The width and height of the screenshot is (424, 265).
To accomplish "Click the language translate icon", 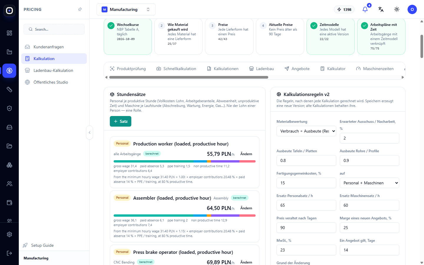I will 381,9.
